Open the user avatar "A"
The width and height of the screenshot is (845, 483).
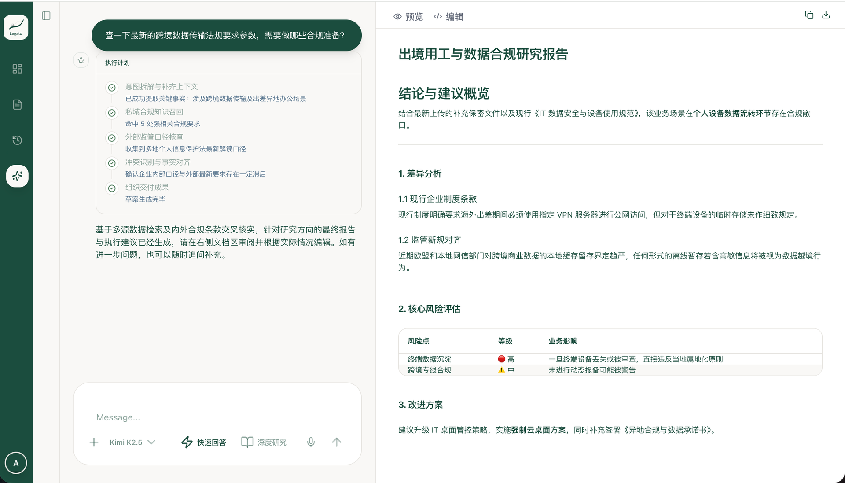pyautogui.click(x=16, y=463)
